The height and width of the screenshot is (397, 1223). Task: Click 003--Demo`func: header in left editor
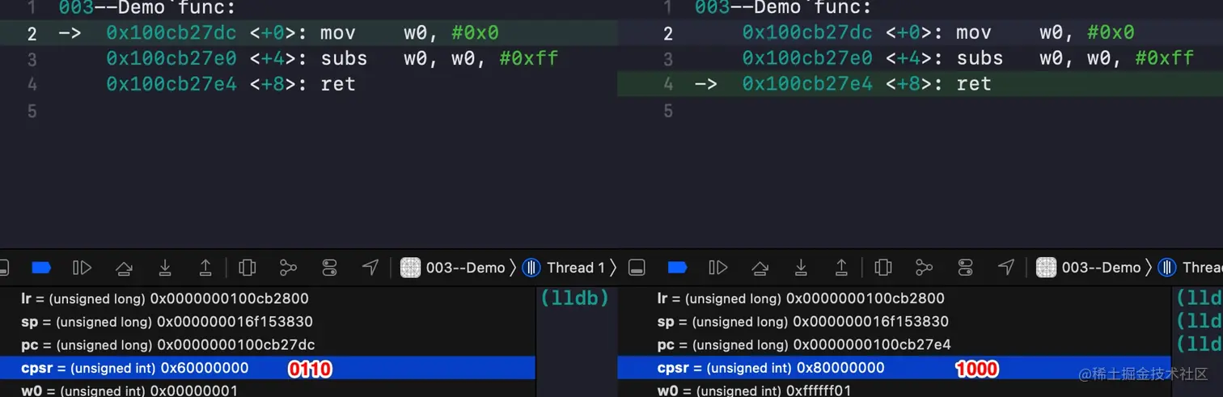click(147, 8)
